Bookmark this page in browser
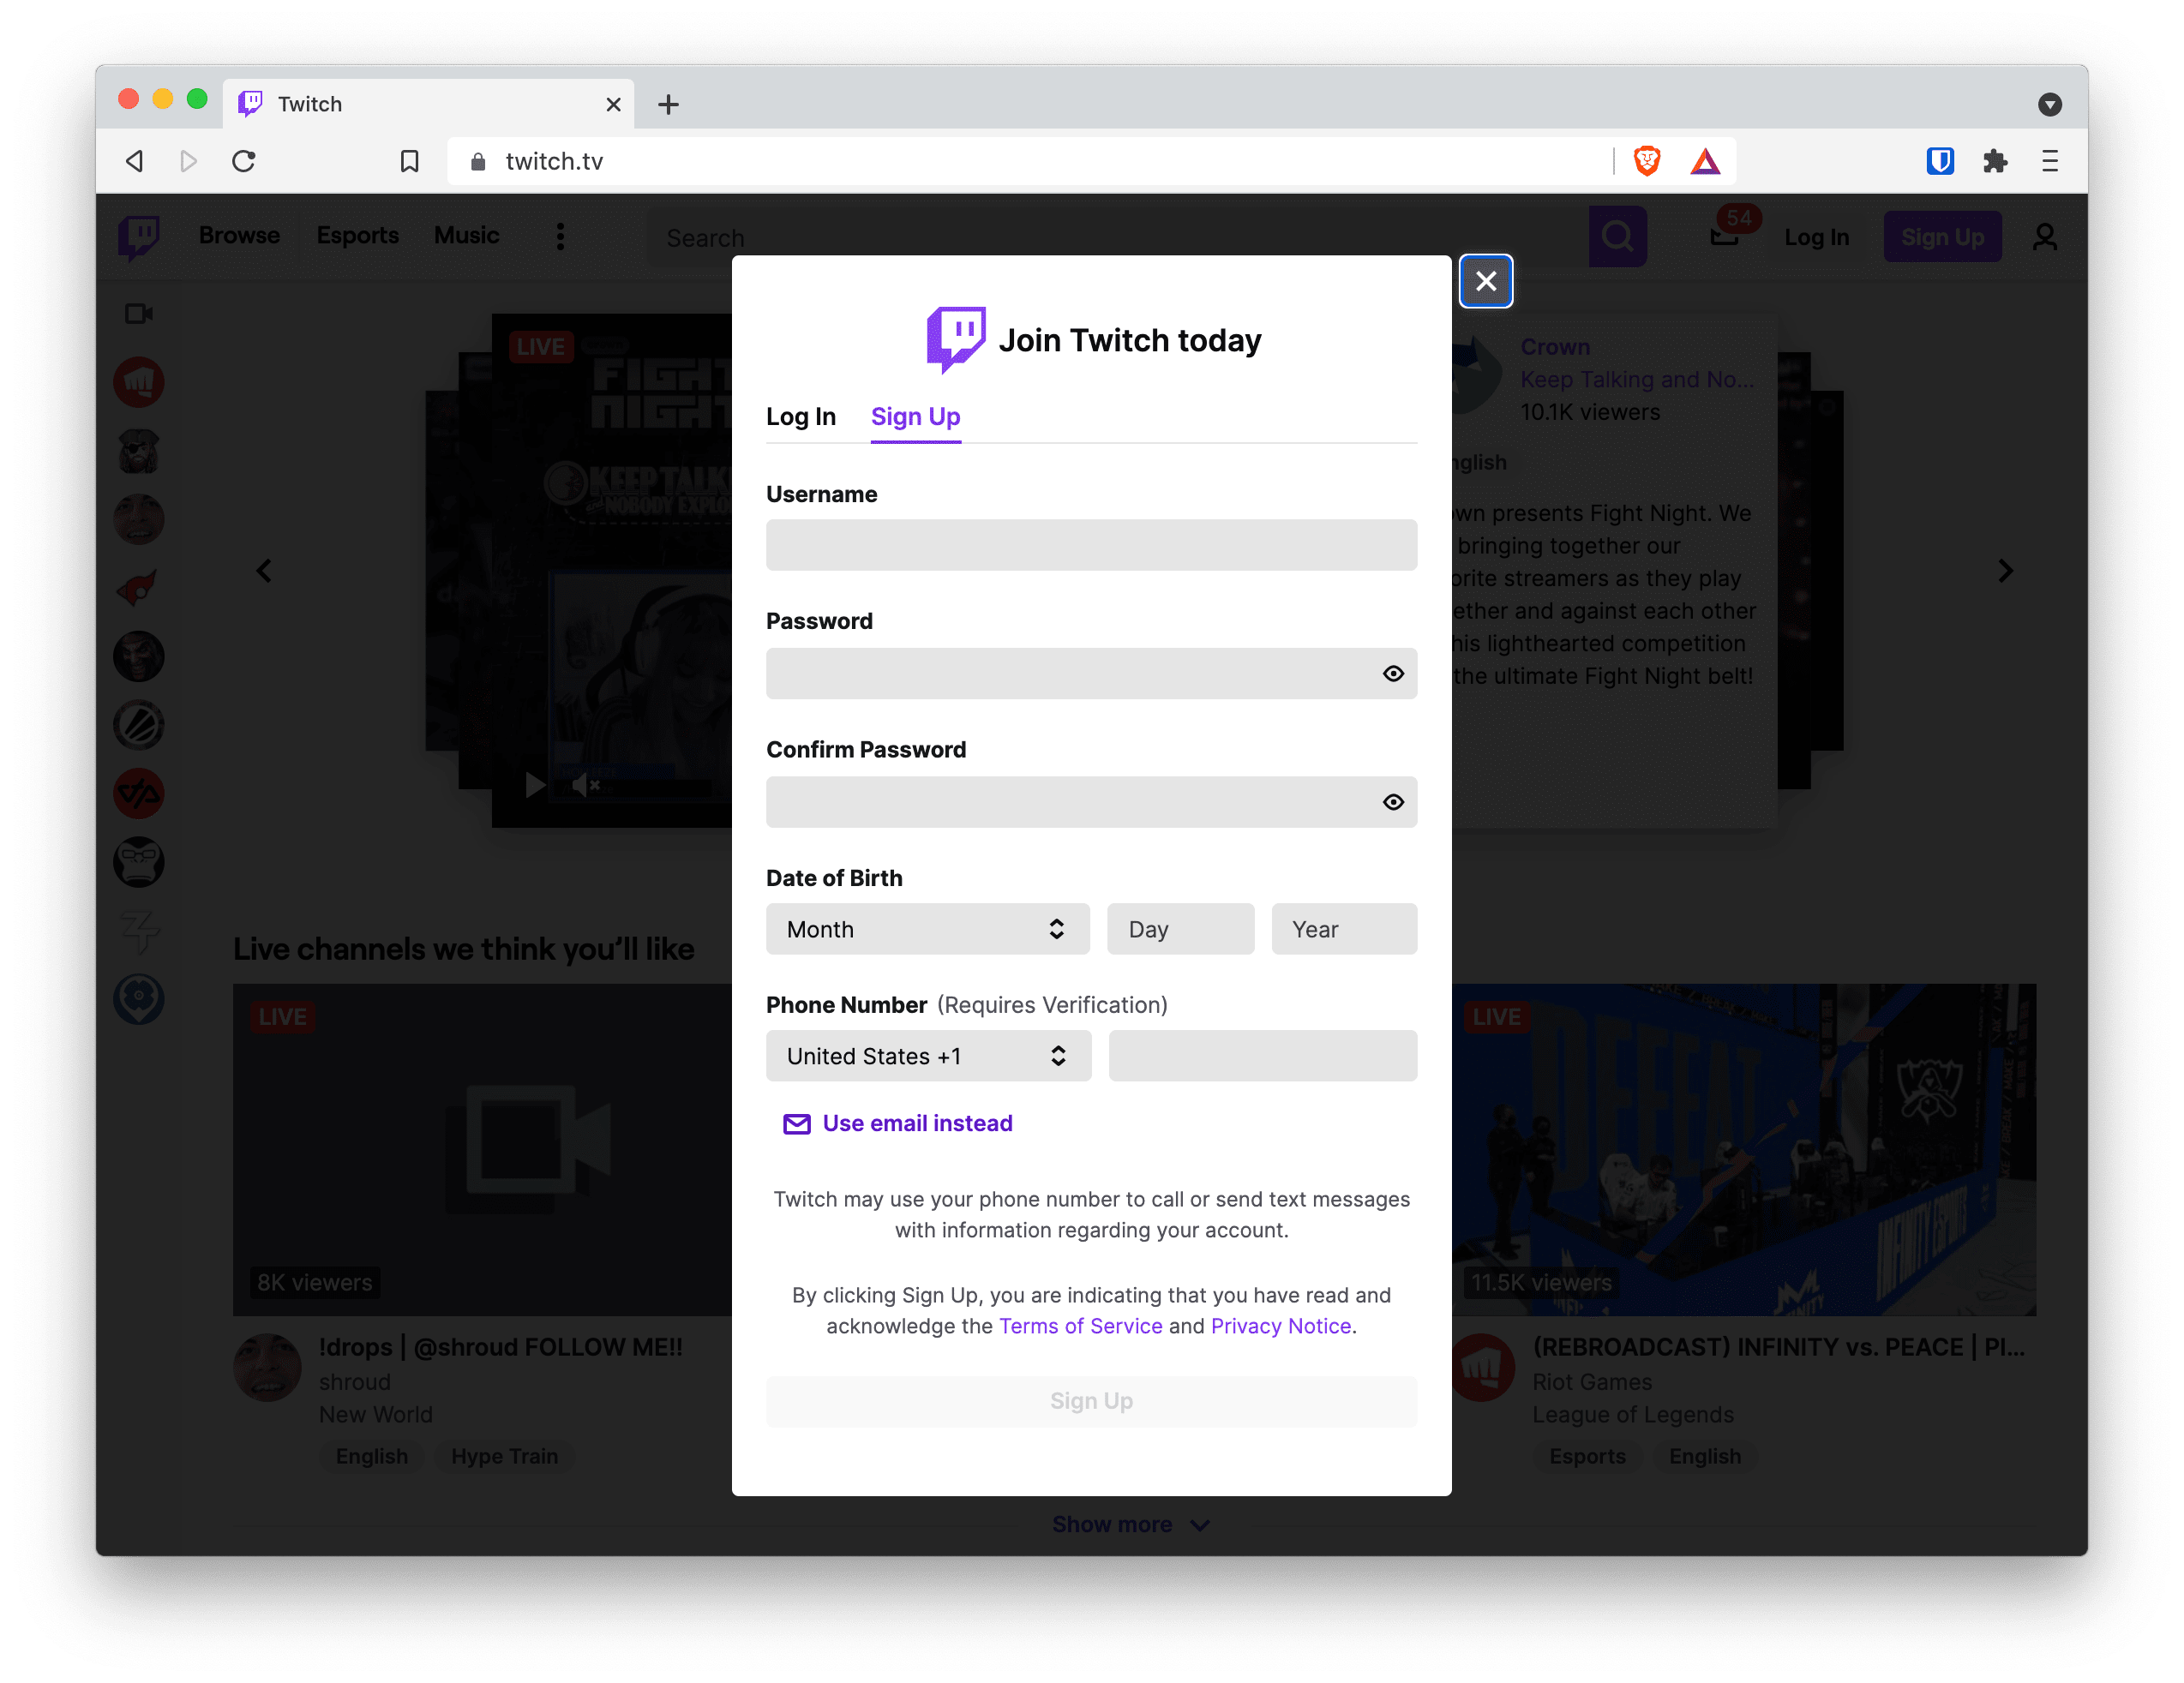Viewport: 2184px width, 1683px height. tap(409, 161)
